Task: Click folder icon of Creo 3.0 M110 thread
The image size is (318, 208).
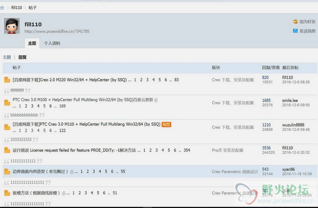Action: pyautogui.click(x=7, y=127)
